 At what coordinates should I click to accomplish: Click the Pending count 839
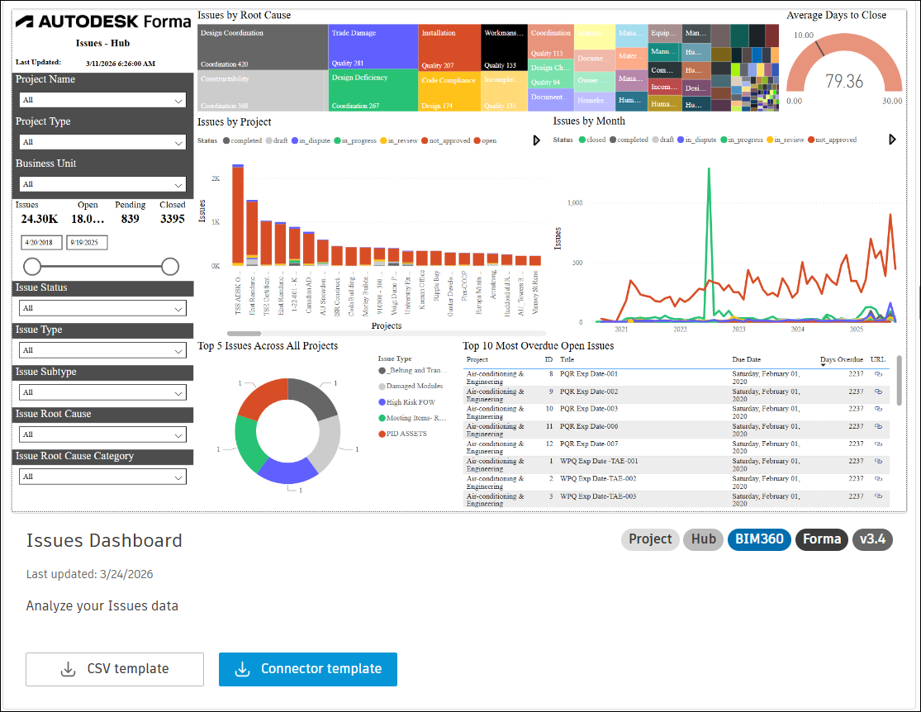(130, 219)
